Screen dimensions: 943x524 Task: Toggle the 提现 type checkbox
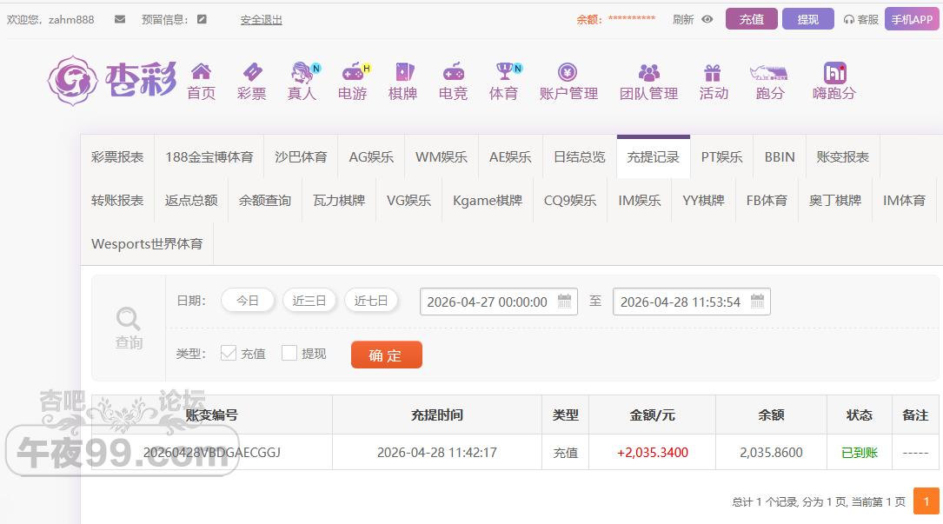pyautogui.click(x=289, y=353)
